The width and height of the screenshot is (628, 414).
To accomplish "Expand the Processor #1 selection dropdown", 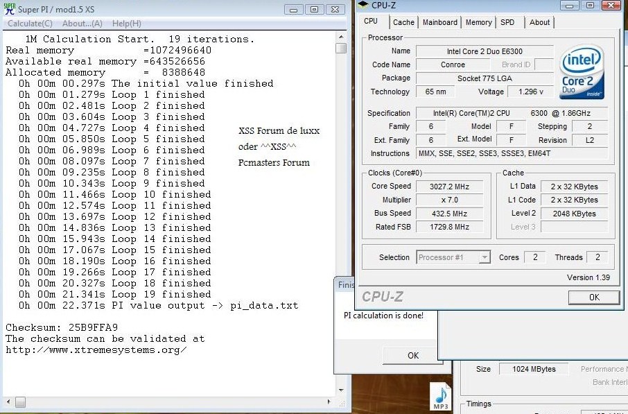I will (485, 257).
